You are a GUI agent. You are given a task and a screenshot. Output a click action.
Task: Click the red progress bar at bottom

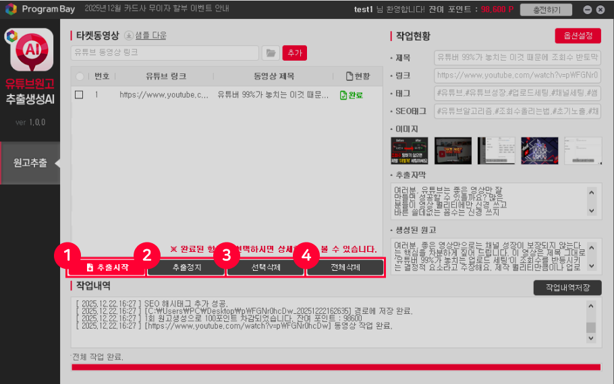(x=335, y=367)
